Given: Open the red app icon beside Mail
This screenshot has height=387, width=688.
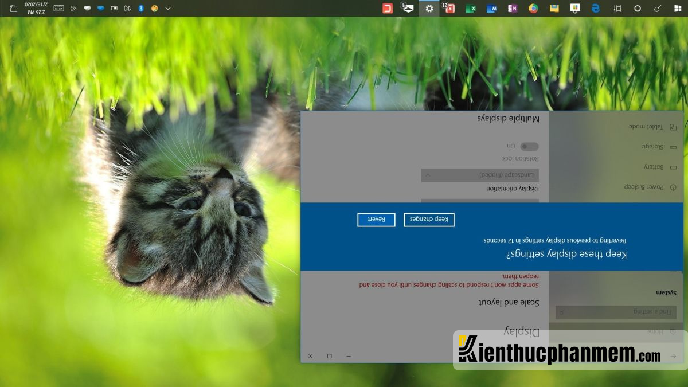Looking at the screenshot, I should [388, 9].
